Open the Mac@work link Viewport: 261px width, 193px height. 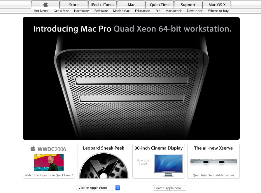pos(174,11)
